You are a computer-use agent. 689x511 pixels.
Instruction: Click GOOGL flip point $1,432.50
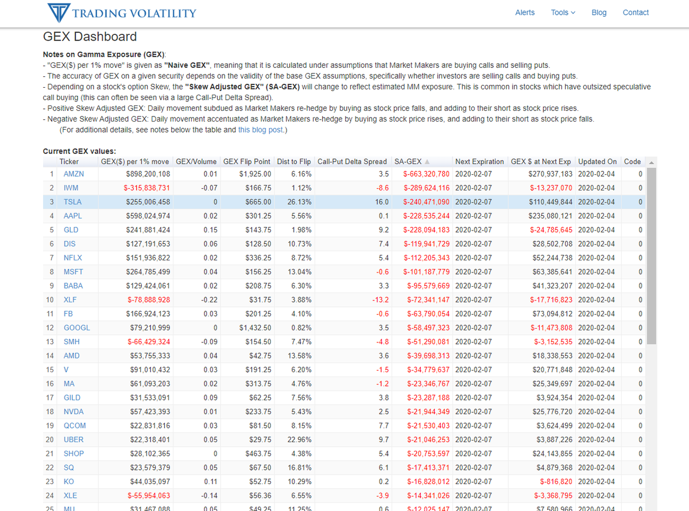pos(256,327)
